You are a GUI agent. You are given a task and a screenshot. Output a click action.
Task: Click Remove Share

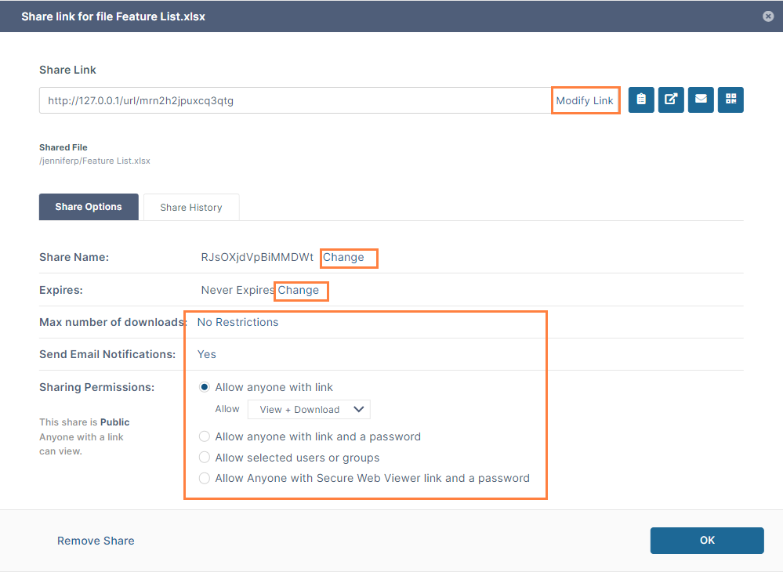96,541
